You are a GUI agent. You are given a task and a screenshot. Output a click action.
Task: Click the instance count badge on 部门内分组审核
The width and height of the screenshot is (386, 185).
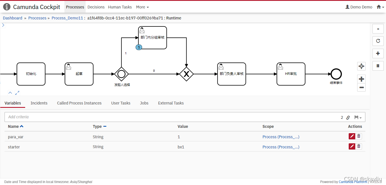139,47
